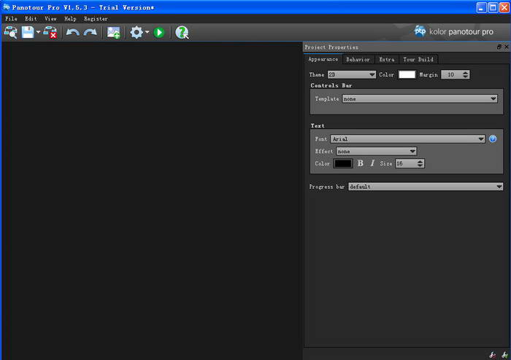Open the Edit menu
The height and width of the screenshot is (360, 511).
tap(31, 19)
